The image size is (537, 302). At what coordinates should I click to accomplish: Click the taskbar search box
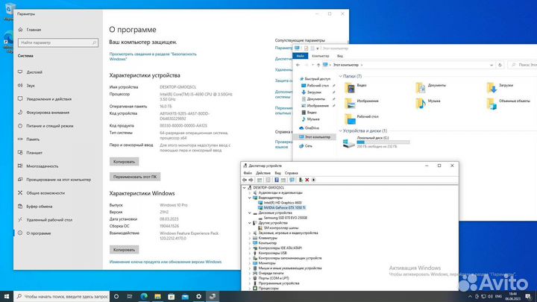point(63,296)
